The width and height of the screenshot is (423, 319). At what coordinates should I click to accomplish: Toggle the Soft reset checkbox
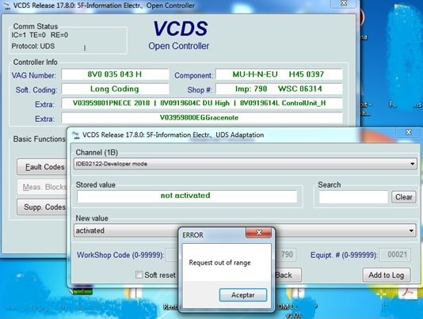pos(139,275)
